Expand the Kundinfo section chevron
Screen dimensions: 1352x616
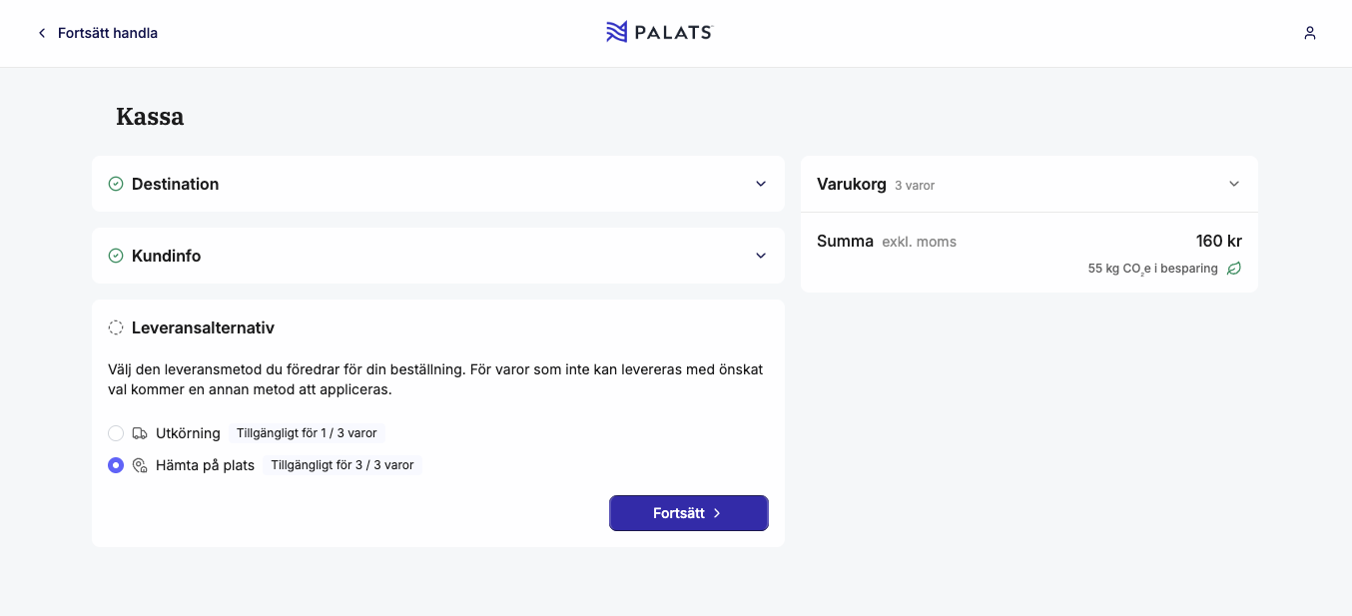(x=761, y=256)
